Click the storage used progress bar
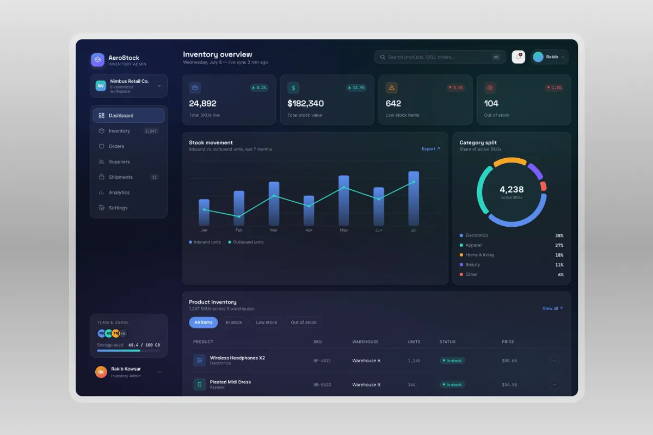The image size is (653, 435). (128, 351)
